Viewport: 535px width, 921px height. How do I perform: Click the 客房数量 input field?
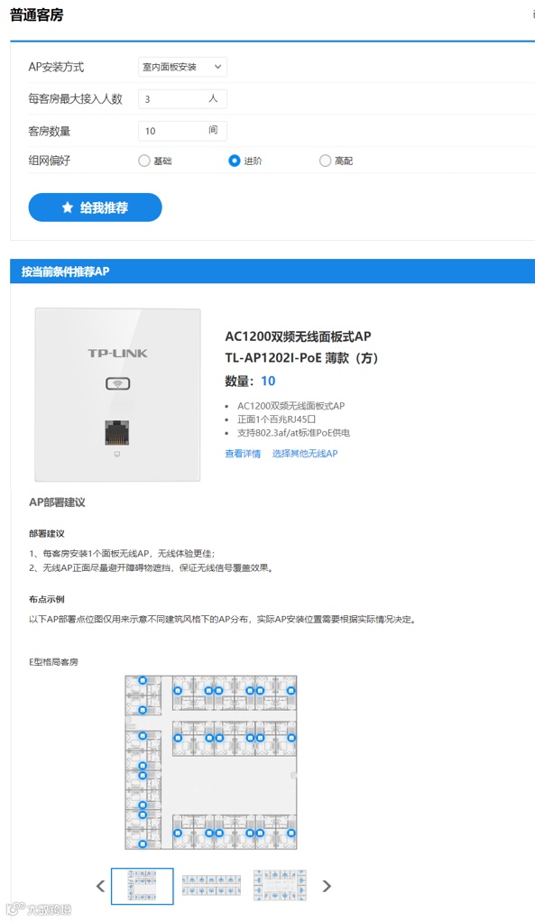click(x=182, y=131)
